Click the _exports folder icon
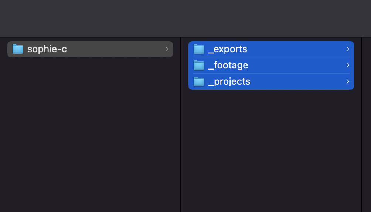 199,49
